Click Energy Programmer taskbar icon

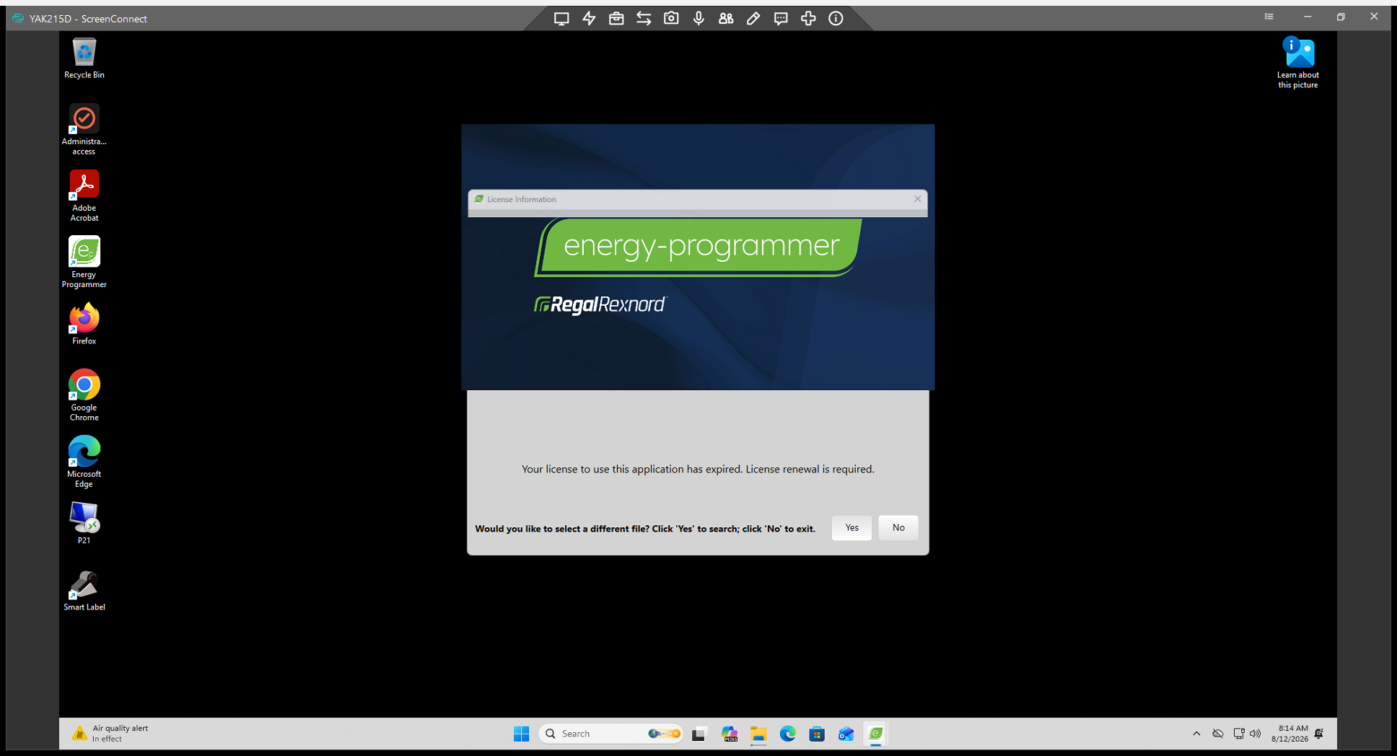coord(875,734)
